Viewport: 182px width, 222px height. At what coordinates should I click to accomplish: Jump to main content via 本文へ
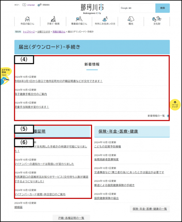pyautogui.click(x=17, y=5)
